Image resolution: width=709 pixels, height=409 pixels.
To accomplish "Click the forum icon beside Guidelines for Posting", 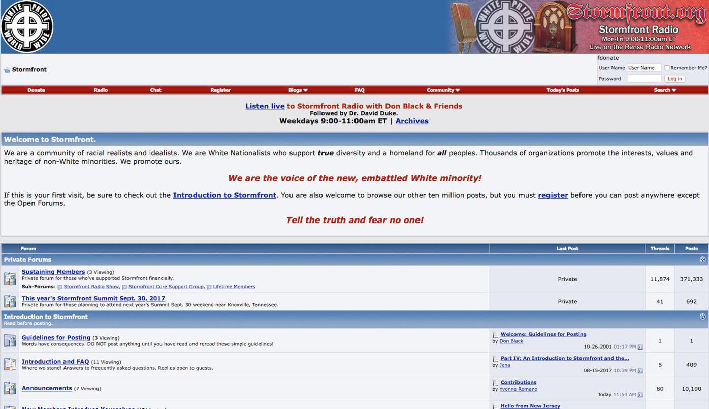I will pos(10,340).
